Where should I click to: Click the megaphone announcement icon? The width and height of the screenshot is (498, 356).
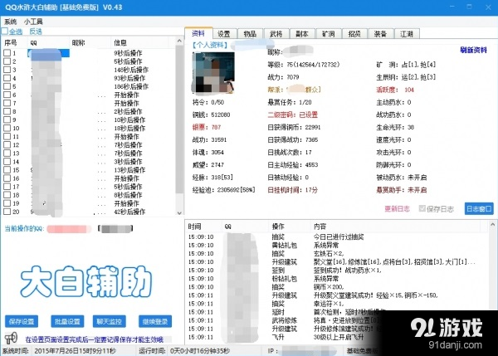tap(11, 338)
